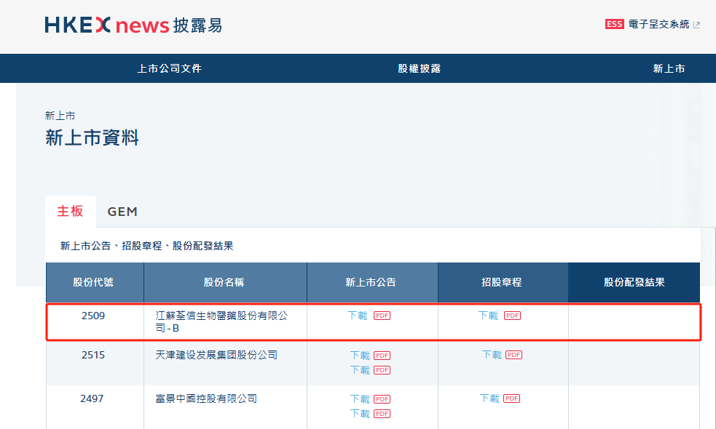Click the 招股章程 PDF icon for 2515
This screenshot has height=429, width=716.
coord(514,355)
